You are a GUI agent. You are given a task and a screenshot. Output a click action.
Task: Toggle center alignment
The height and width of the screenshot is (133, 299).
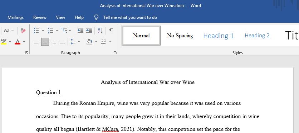(45, 42)
